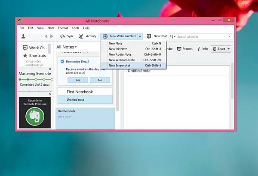Click Yes for reminder emails
This screenshot has height=176, width=258.
click(x=78, y=80)
